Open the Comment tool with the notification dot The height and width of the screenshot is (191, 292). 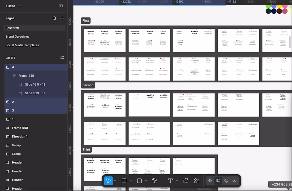point(186,181)
